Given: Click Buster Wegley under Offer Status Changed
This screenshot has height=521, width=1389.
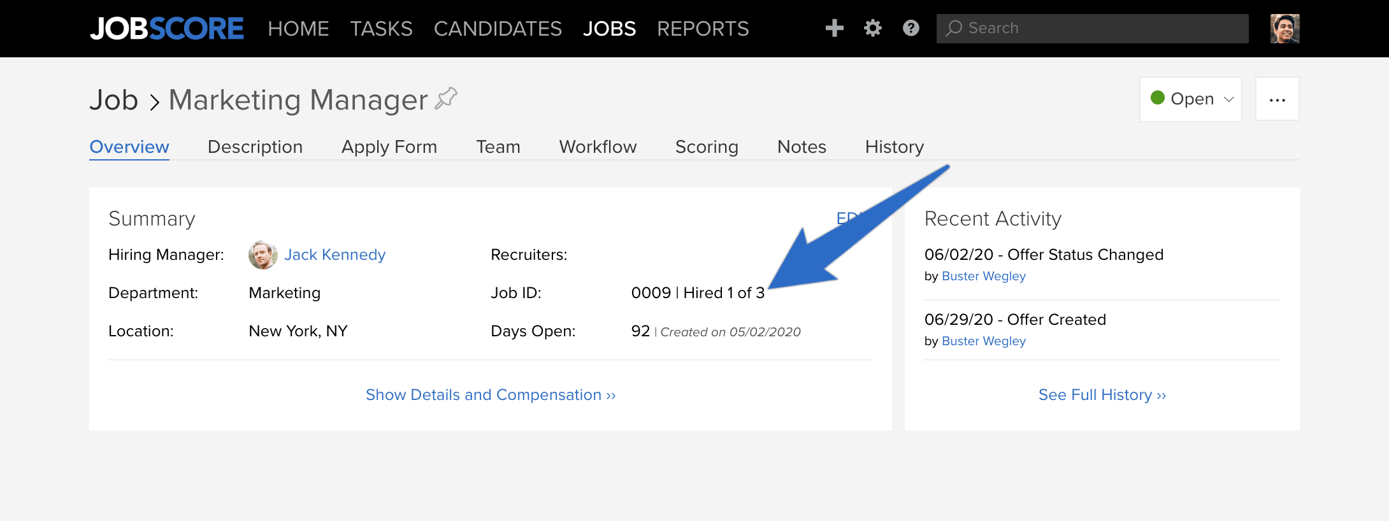Looking at the screenshot, I should coord(984,276).
